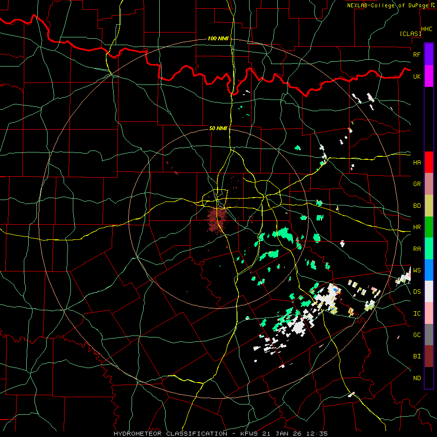Click the GR legend label

(x=417, y=184)
